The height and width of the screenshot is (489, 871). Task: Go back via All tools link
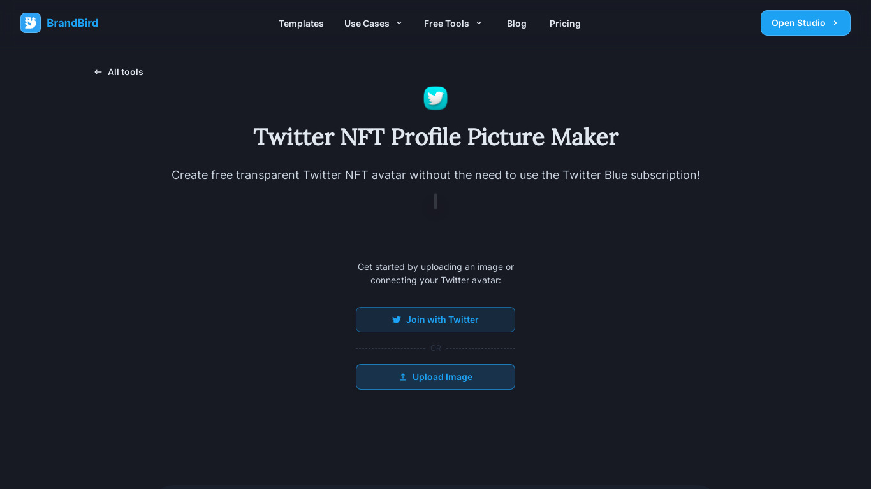pos(125,72)
